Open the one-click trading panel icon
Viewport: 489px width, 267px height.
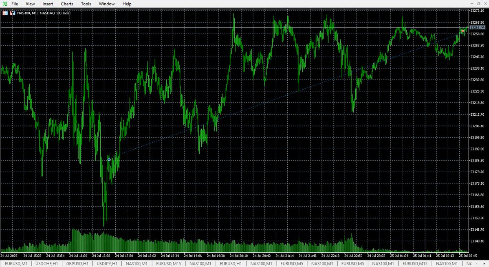pos(5,13)
